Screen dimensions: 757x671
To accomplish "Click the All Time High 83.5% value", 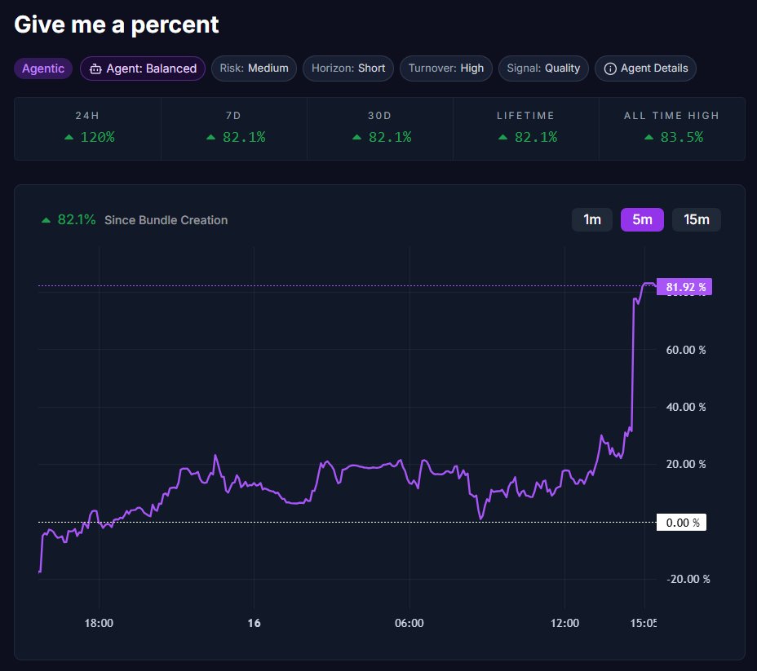I will click(682, 138).
